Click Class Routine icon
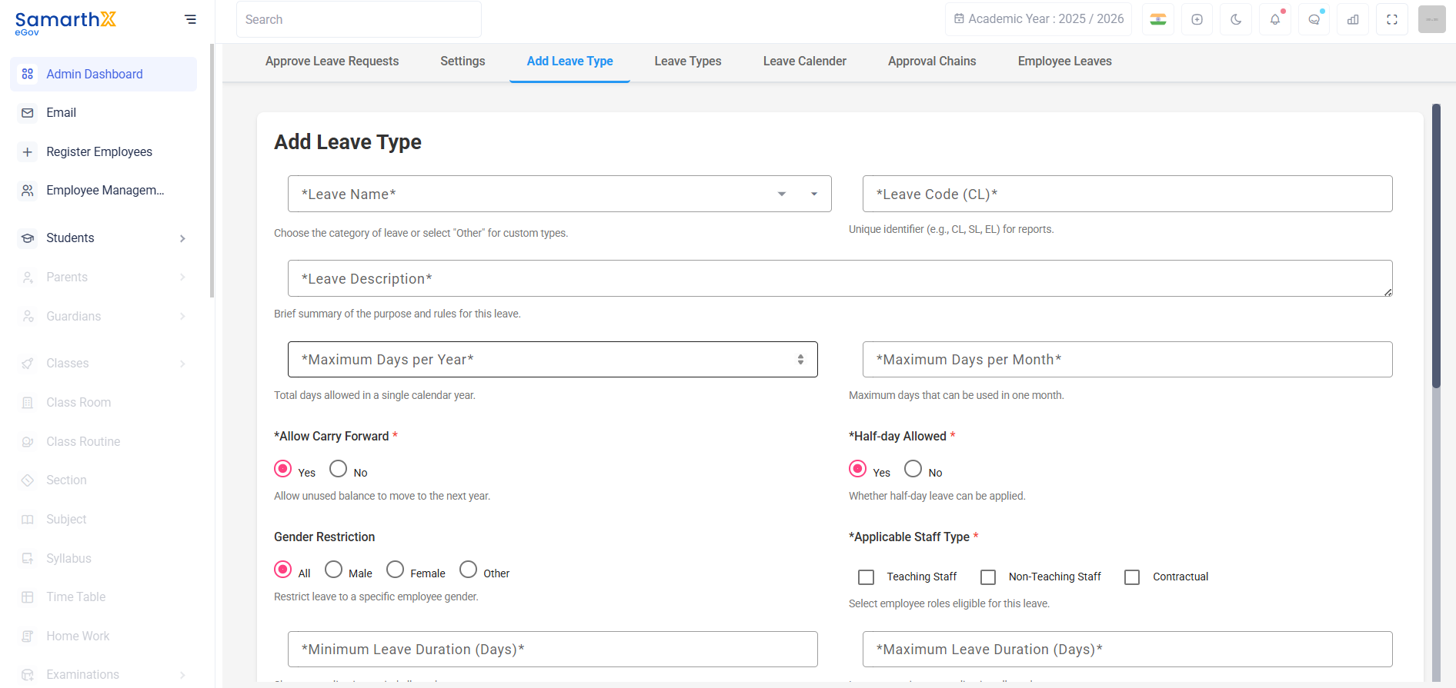Viewport: 1456px width, 688px height. pyautogui.click(x=28, y=442)
